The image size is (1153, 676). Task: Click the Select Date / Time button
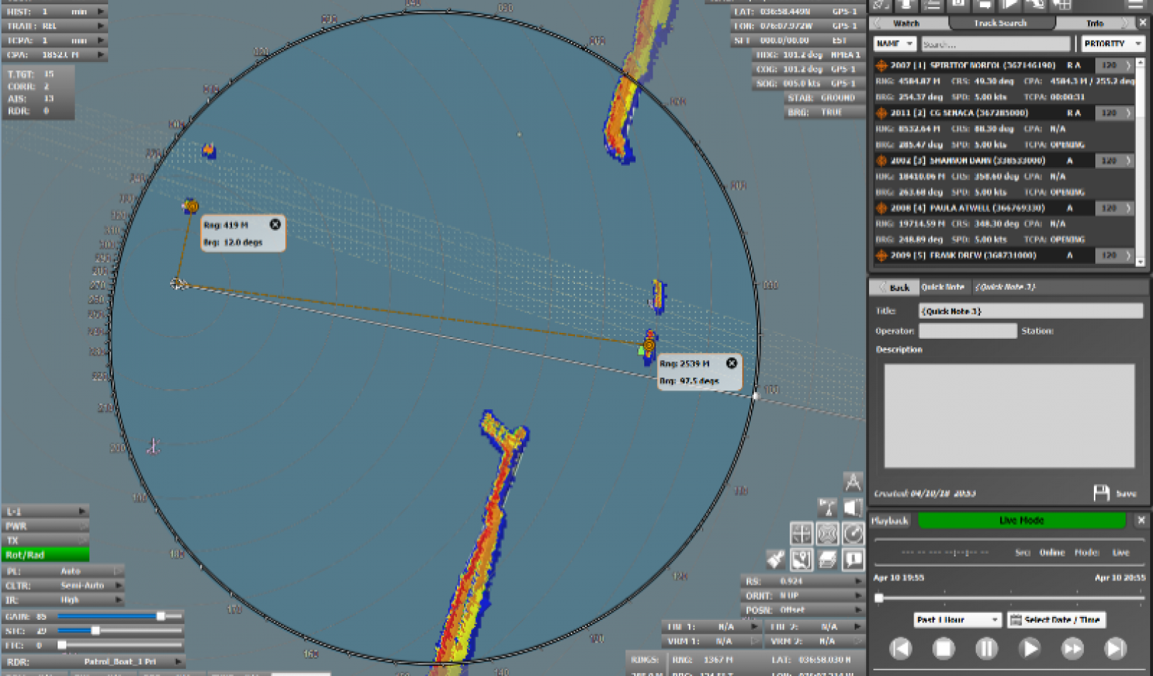pos(1055,620)
